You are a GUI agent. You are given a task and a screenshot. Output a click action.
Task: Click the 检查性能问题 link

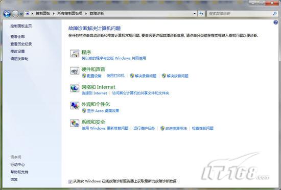(x=203, y=128)
